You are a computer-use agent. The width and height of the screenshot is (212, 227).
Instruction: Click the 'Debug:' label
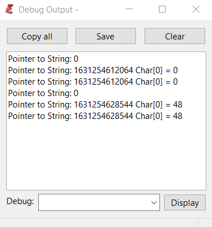coord(20,201)
